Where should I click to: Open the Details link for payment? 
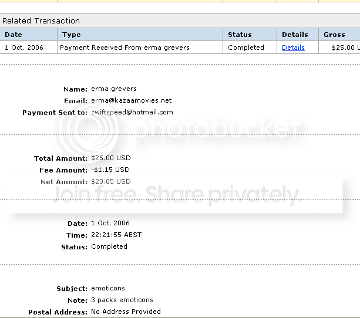pyautogui.click(x=293, y=48)
